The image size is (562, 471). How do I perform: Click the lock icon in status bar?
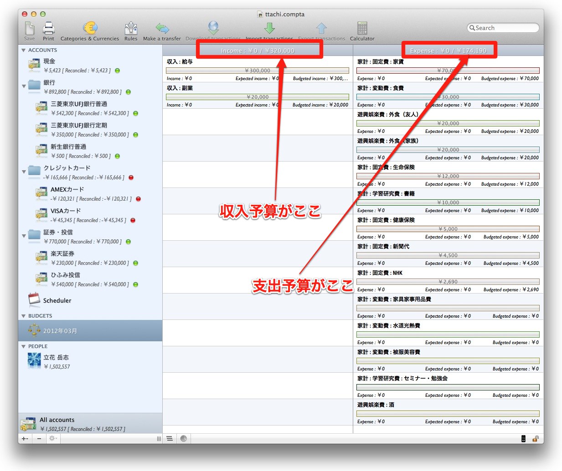536,439
